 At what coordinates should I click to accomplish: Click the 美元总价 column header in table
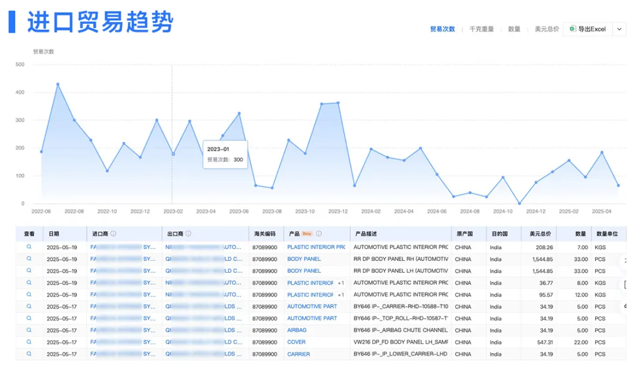tap(540, 234)
